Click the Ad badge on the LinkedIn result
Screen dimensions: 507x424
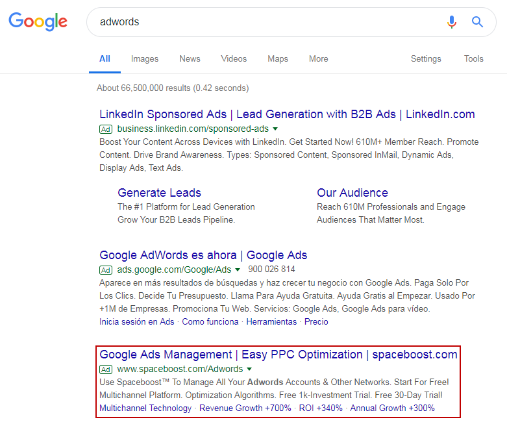[106, 129]
